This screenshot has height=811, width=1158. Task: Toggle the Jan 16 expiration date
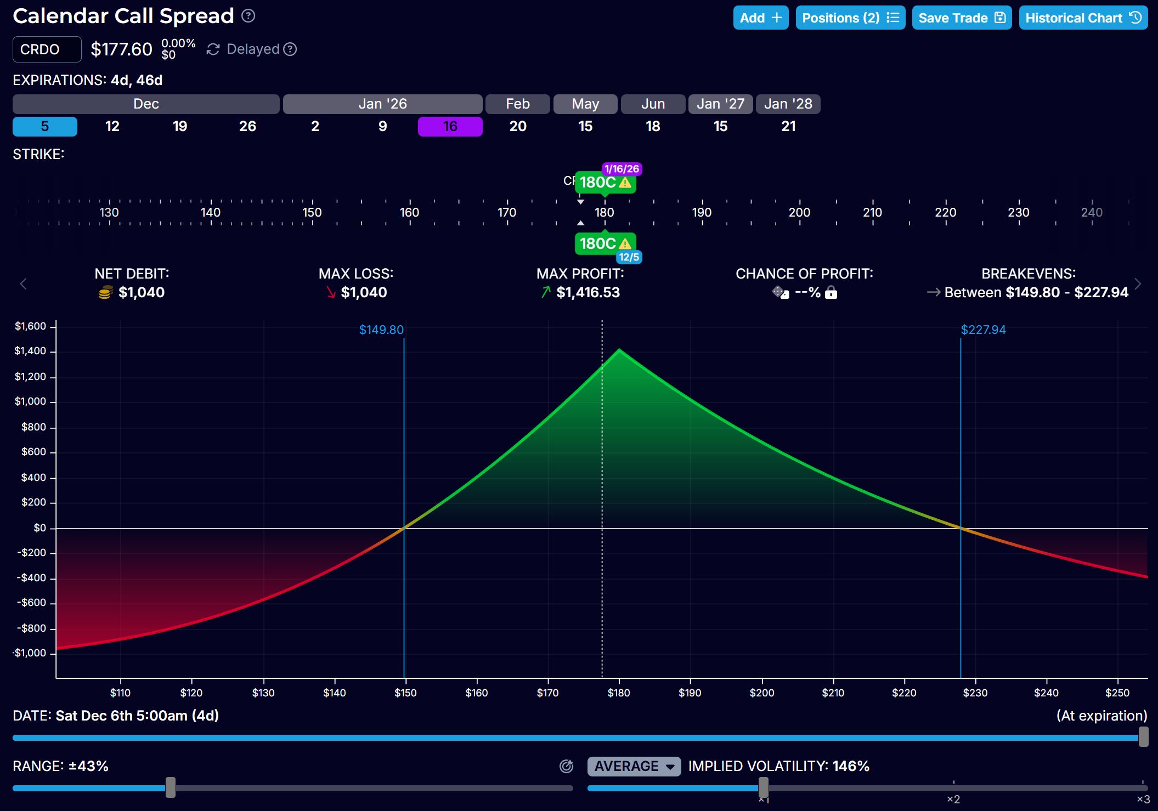(450, 127)
